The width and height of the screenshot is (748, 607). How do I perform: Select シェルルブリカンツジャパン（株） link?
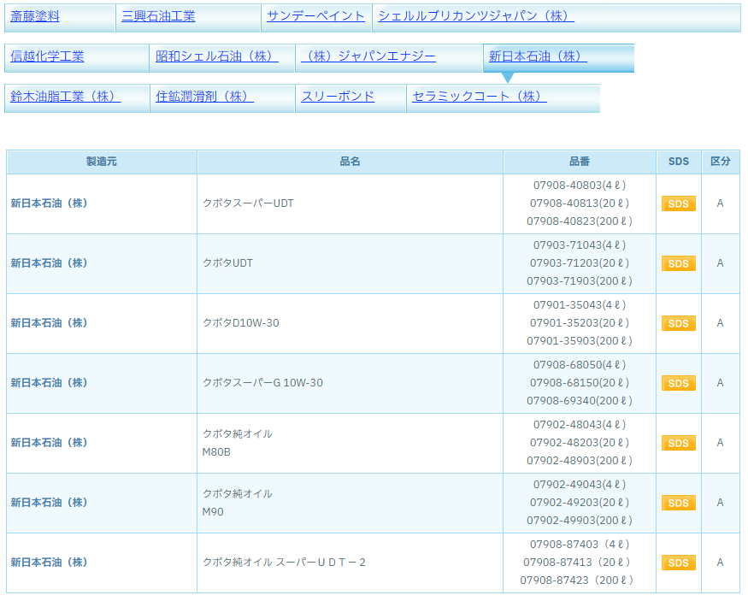pyautogui.click(x=476, y=16)
